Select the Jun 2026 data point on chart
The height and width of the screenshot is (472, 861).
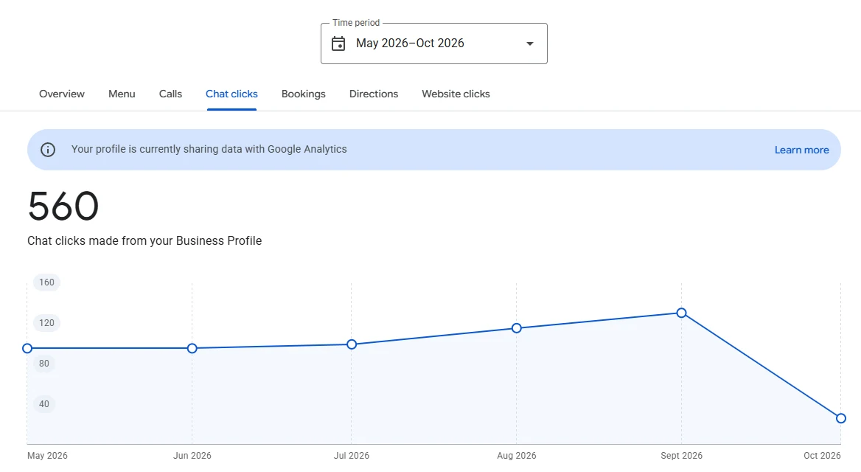(x=192, y=348)
